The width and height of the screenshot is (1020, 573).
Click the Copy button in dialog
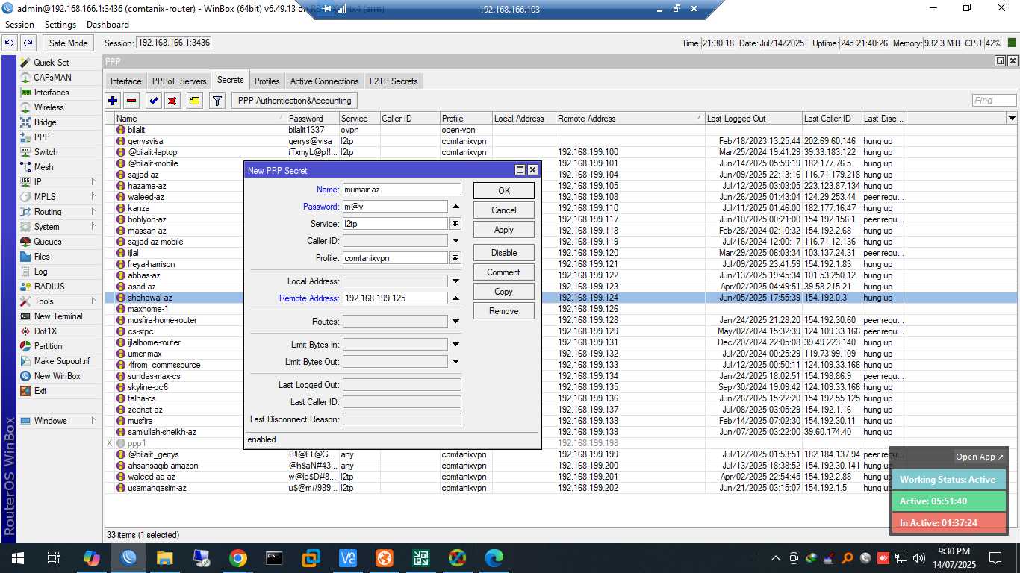(504, 292)
